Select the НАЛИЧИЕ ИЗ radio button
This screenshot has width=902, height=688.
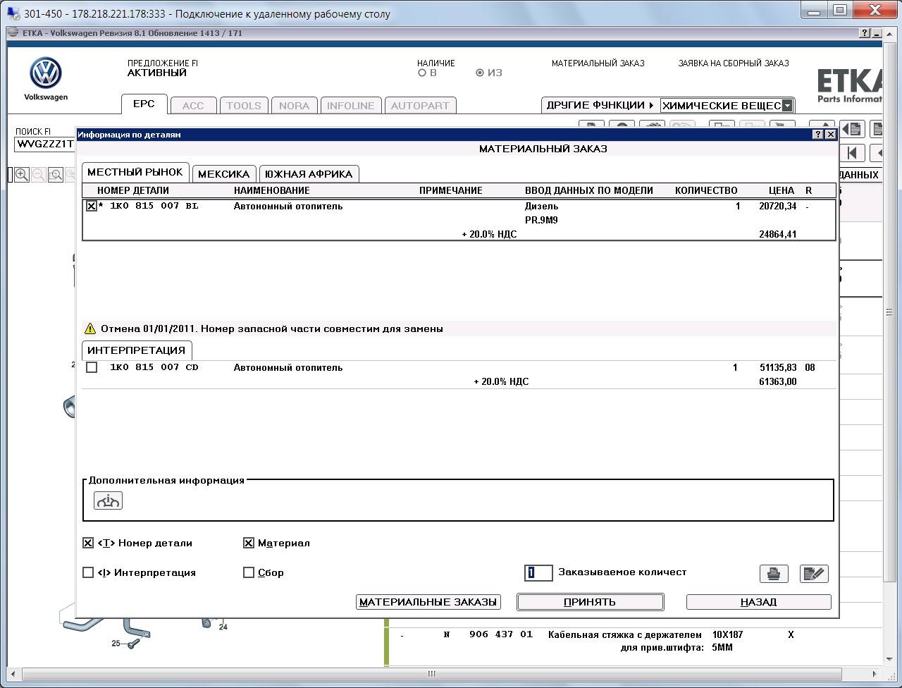point(480,73)
